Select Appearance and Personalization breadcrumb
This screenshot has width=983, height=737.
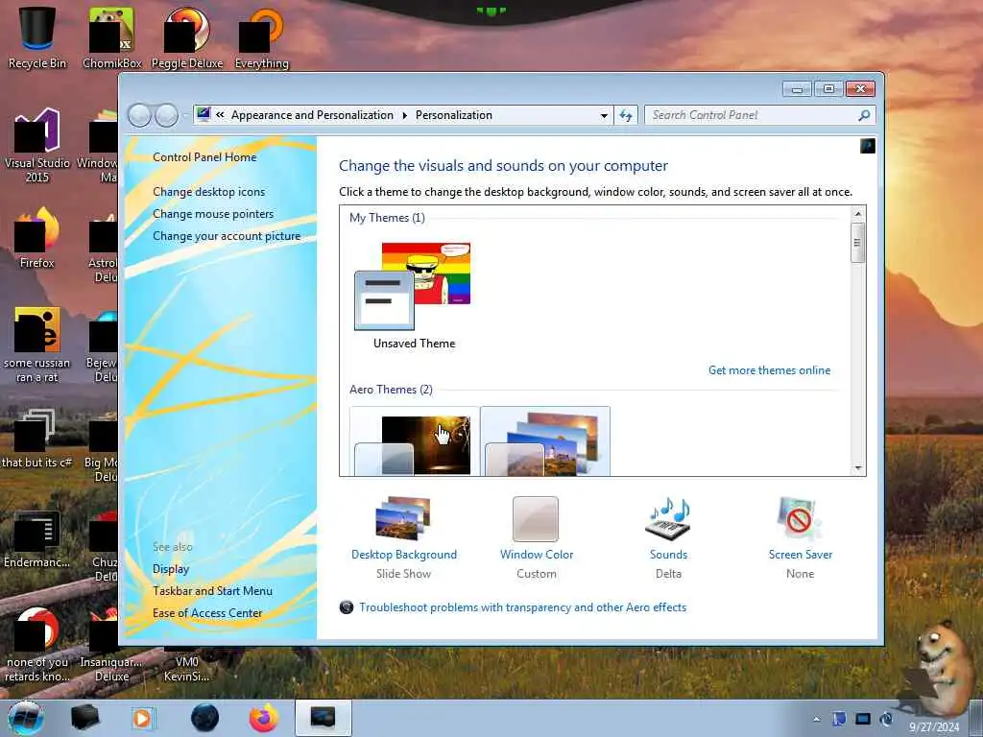[x=312, y=115]
